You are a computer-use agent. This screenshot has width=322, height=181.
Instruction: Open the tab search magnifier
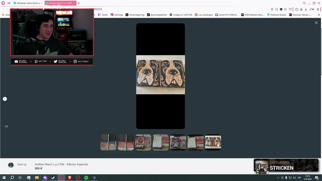click(x=304, y=3)
